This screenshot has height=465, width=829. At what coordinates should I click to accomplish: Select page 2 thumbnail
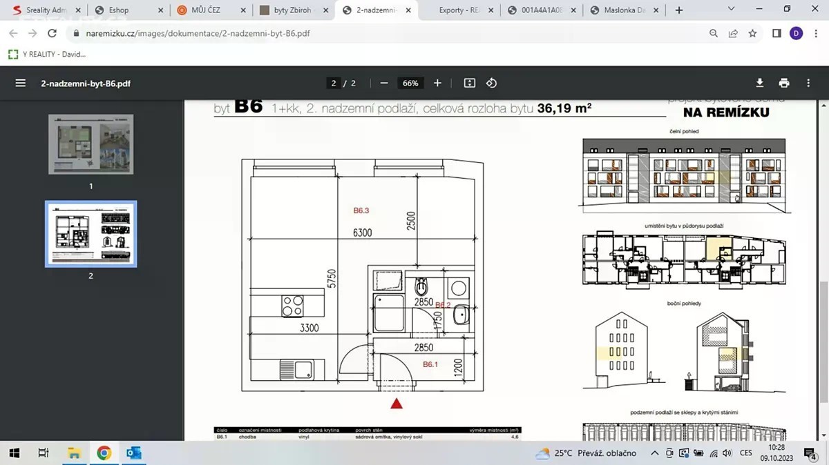click(90, 234)
